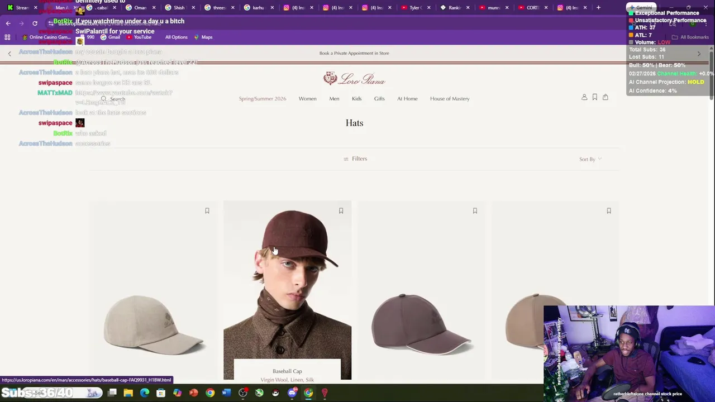
Task: Save the beige cap to wishlist
Action: (207, 211)
